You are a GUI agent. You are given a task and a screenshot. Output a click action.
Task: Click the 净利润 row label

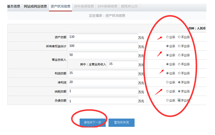(62, 82)
